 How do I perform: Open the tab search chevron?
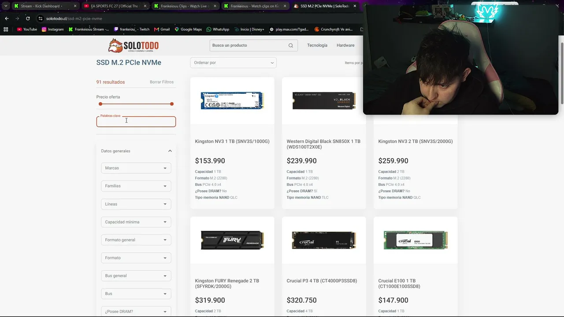(x=6, y=6)
